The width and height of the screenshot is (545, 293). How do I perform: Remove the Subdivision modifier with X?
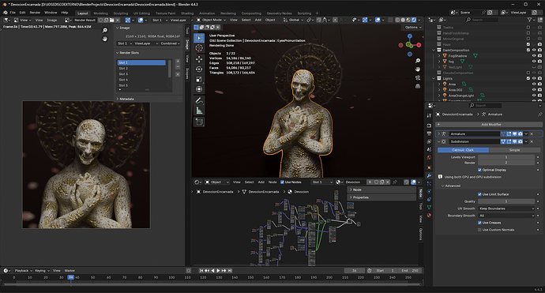coord(532,141)
